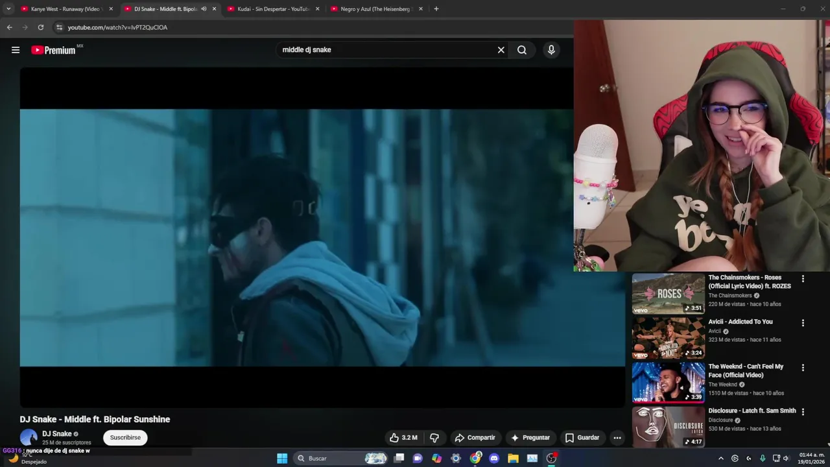Open volume control in system tray
830x467 pixels.
point(786,459)
